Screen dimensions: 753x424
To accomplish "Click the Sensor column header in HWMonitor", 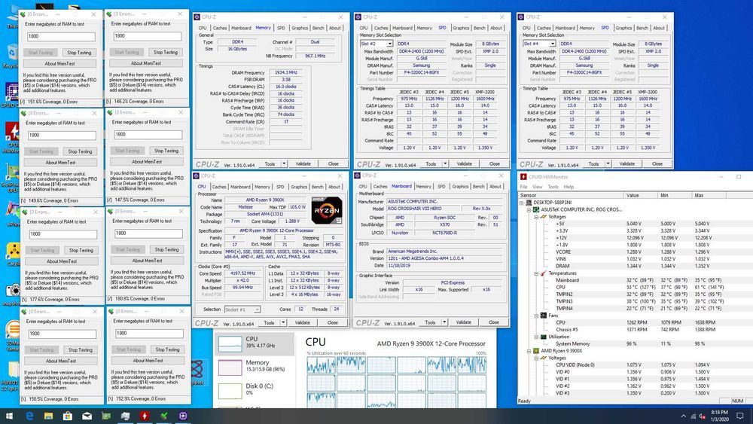I will tap(571, 196).
